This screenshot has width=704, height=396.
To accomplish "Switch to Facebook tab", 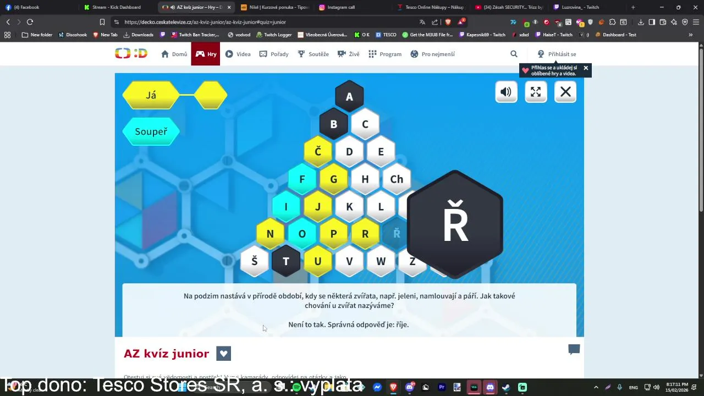I will tap(38, 7).
